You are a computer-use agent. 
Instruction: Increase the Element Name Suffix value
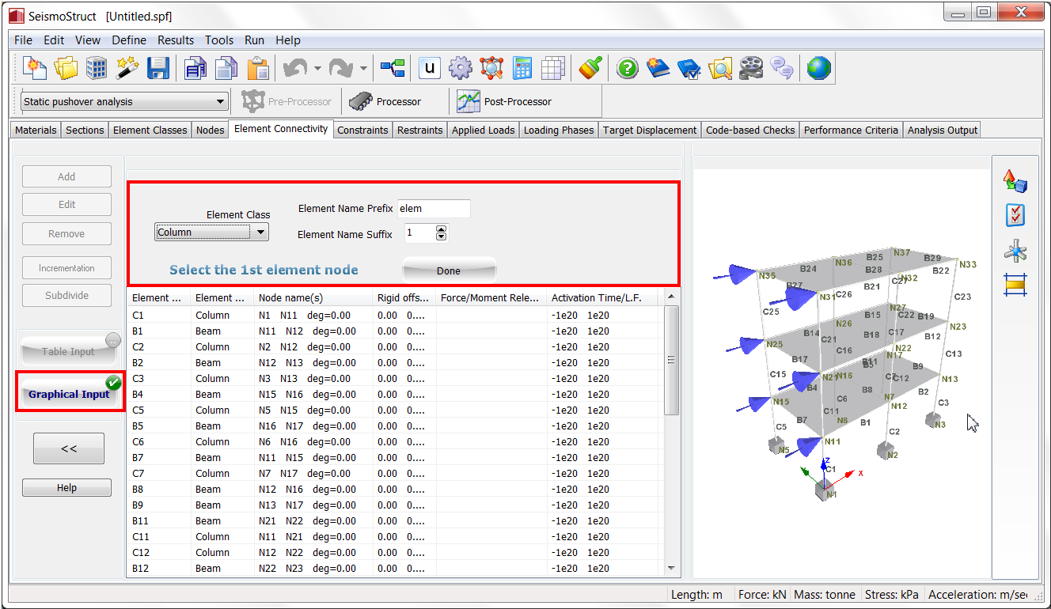pyautogui.click(x=441, y=229)
